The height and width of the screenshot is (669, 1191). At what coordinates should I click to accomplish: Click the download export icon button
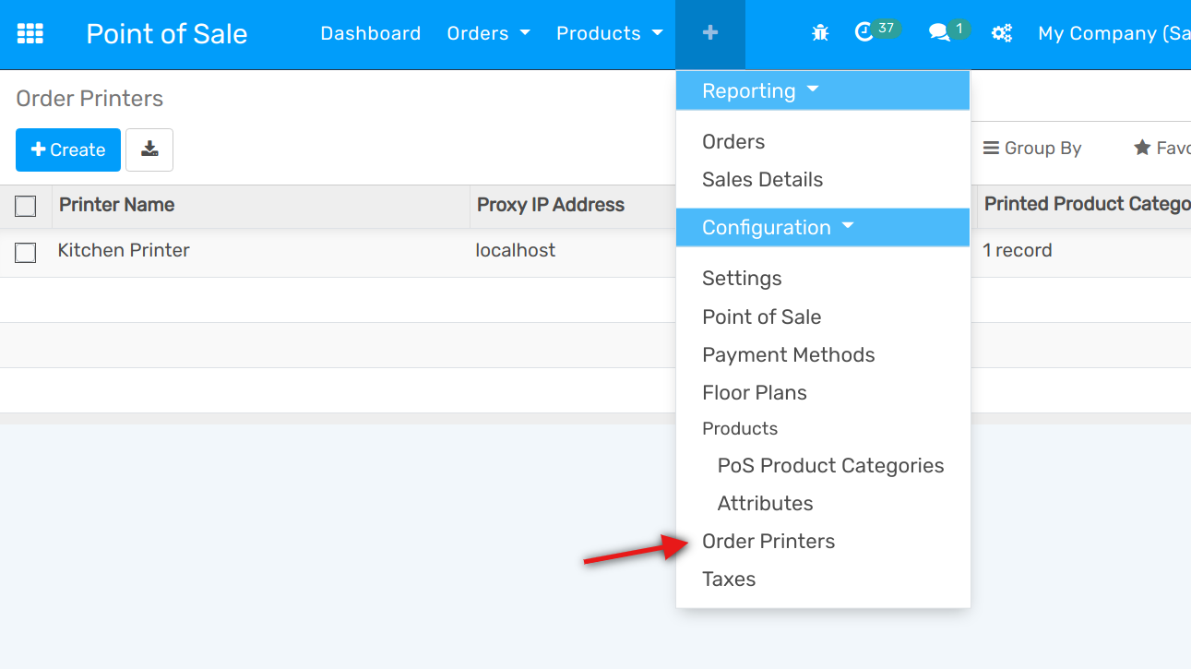149,149
